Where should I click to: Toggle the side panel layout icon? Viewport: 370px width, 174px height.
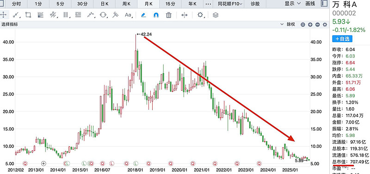(324, 3)
